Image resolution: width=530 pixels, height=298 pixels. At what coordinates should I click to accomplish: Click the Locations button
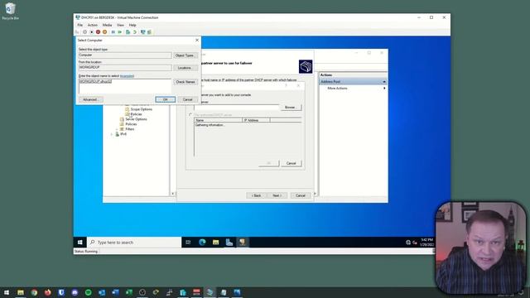pyautogui.click(x=185, y=68)
